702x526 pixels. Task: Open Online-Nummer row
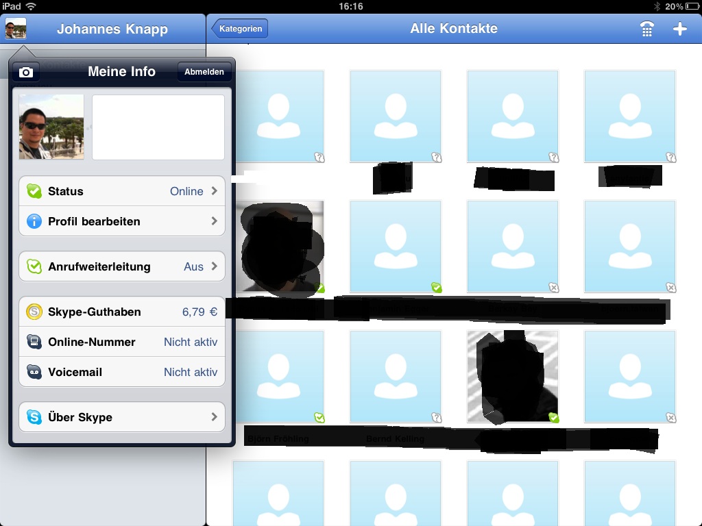122,342
